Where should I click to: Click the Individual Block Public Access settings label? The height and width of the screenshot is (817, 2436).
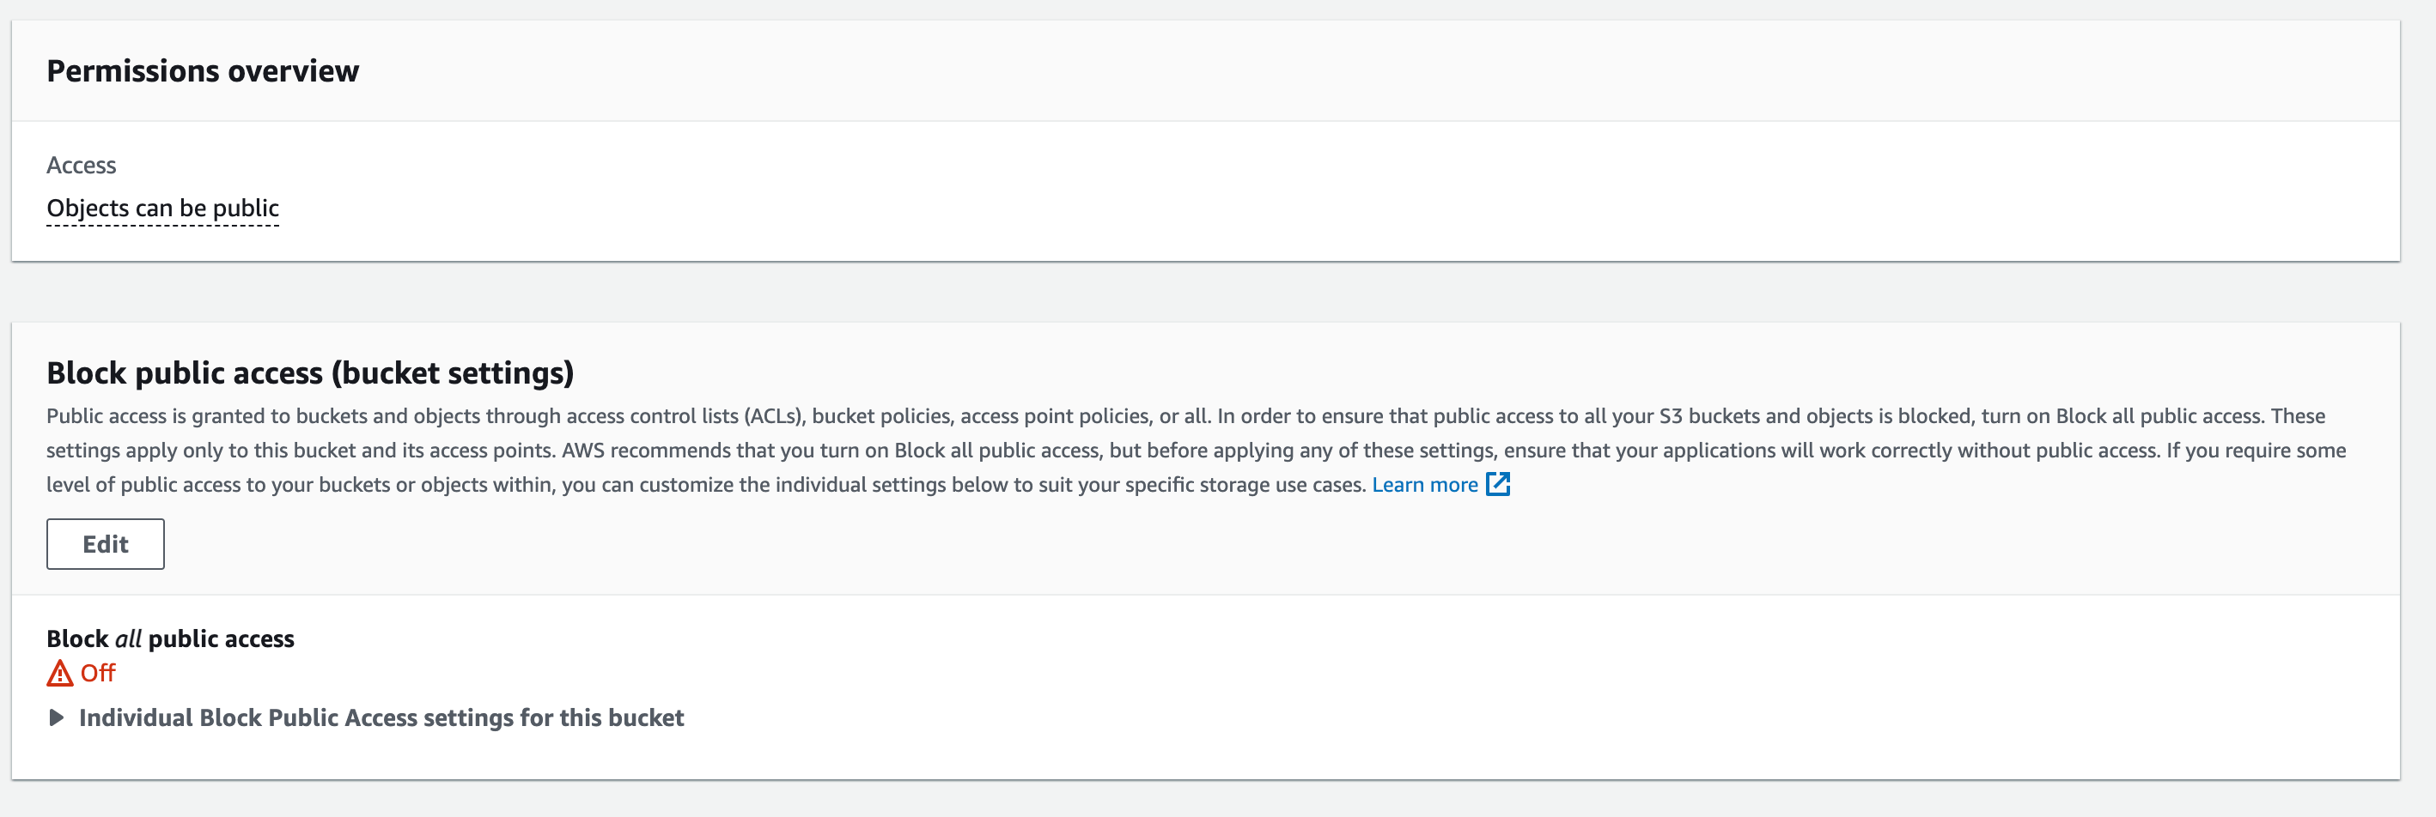coord(381,717)
